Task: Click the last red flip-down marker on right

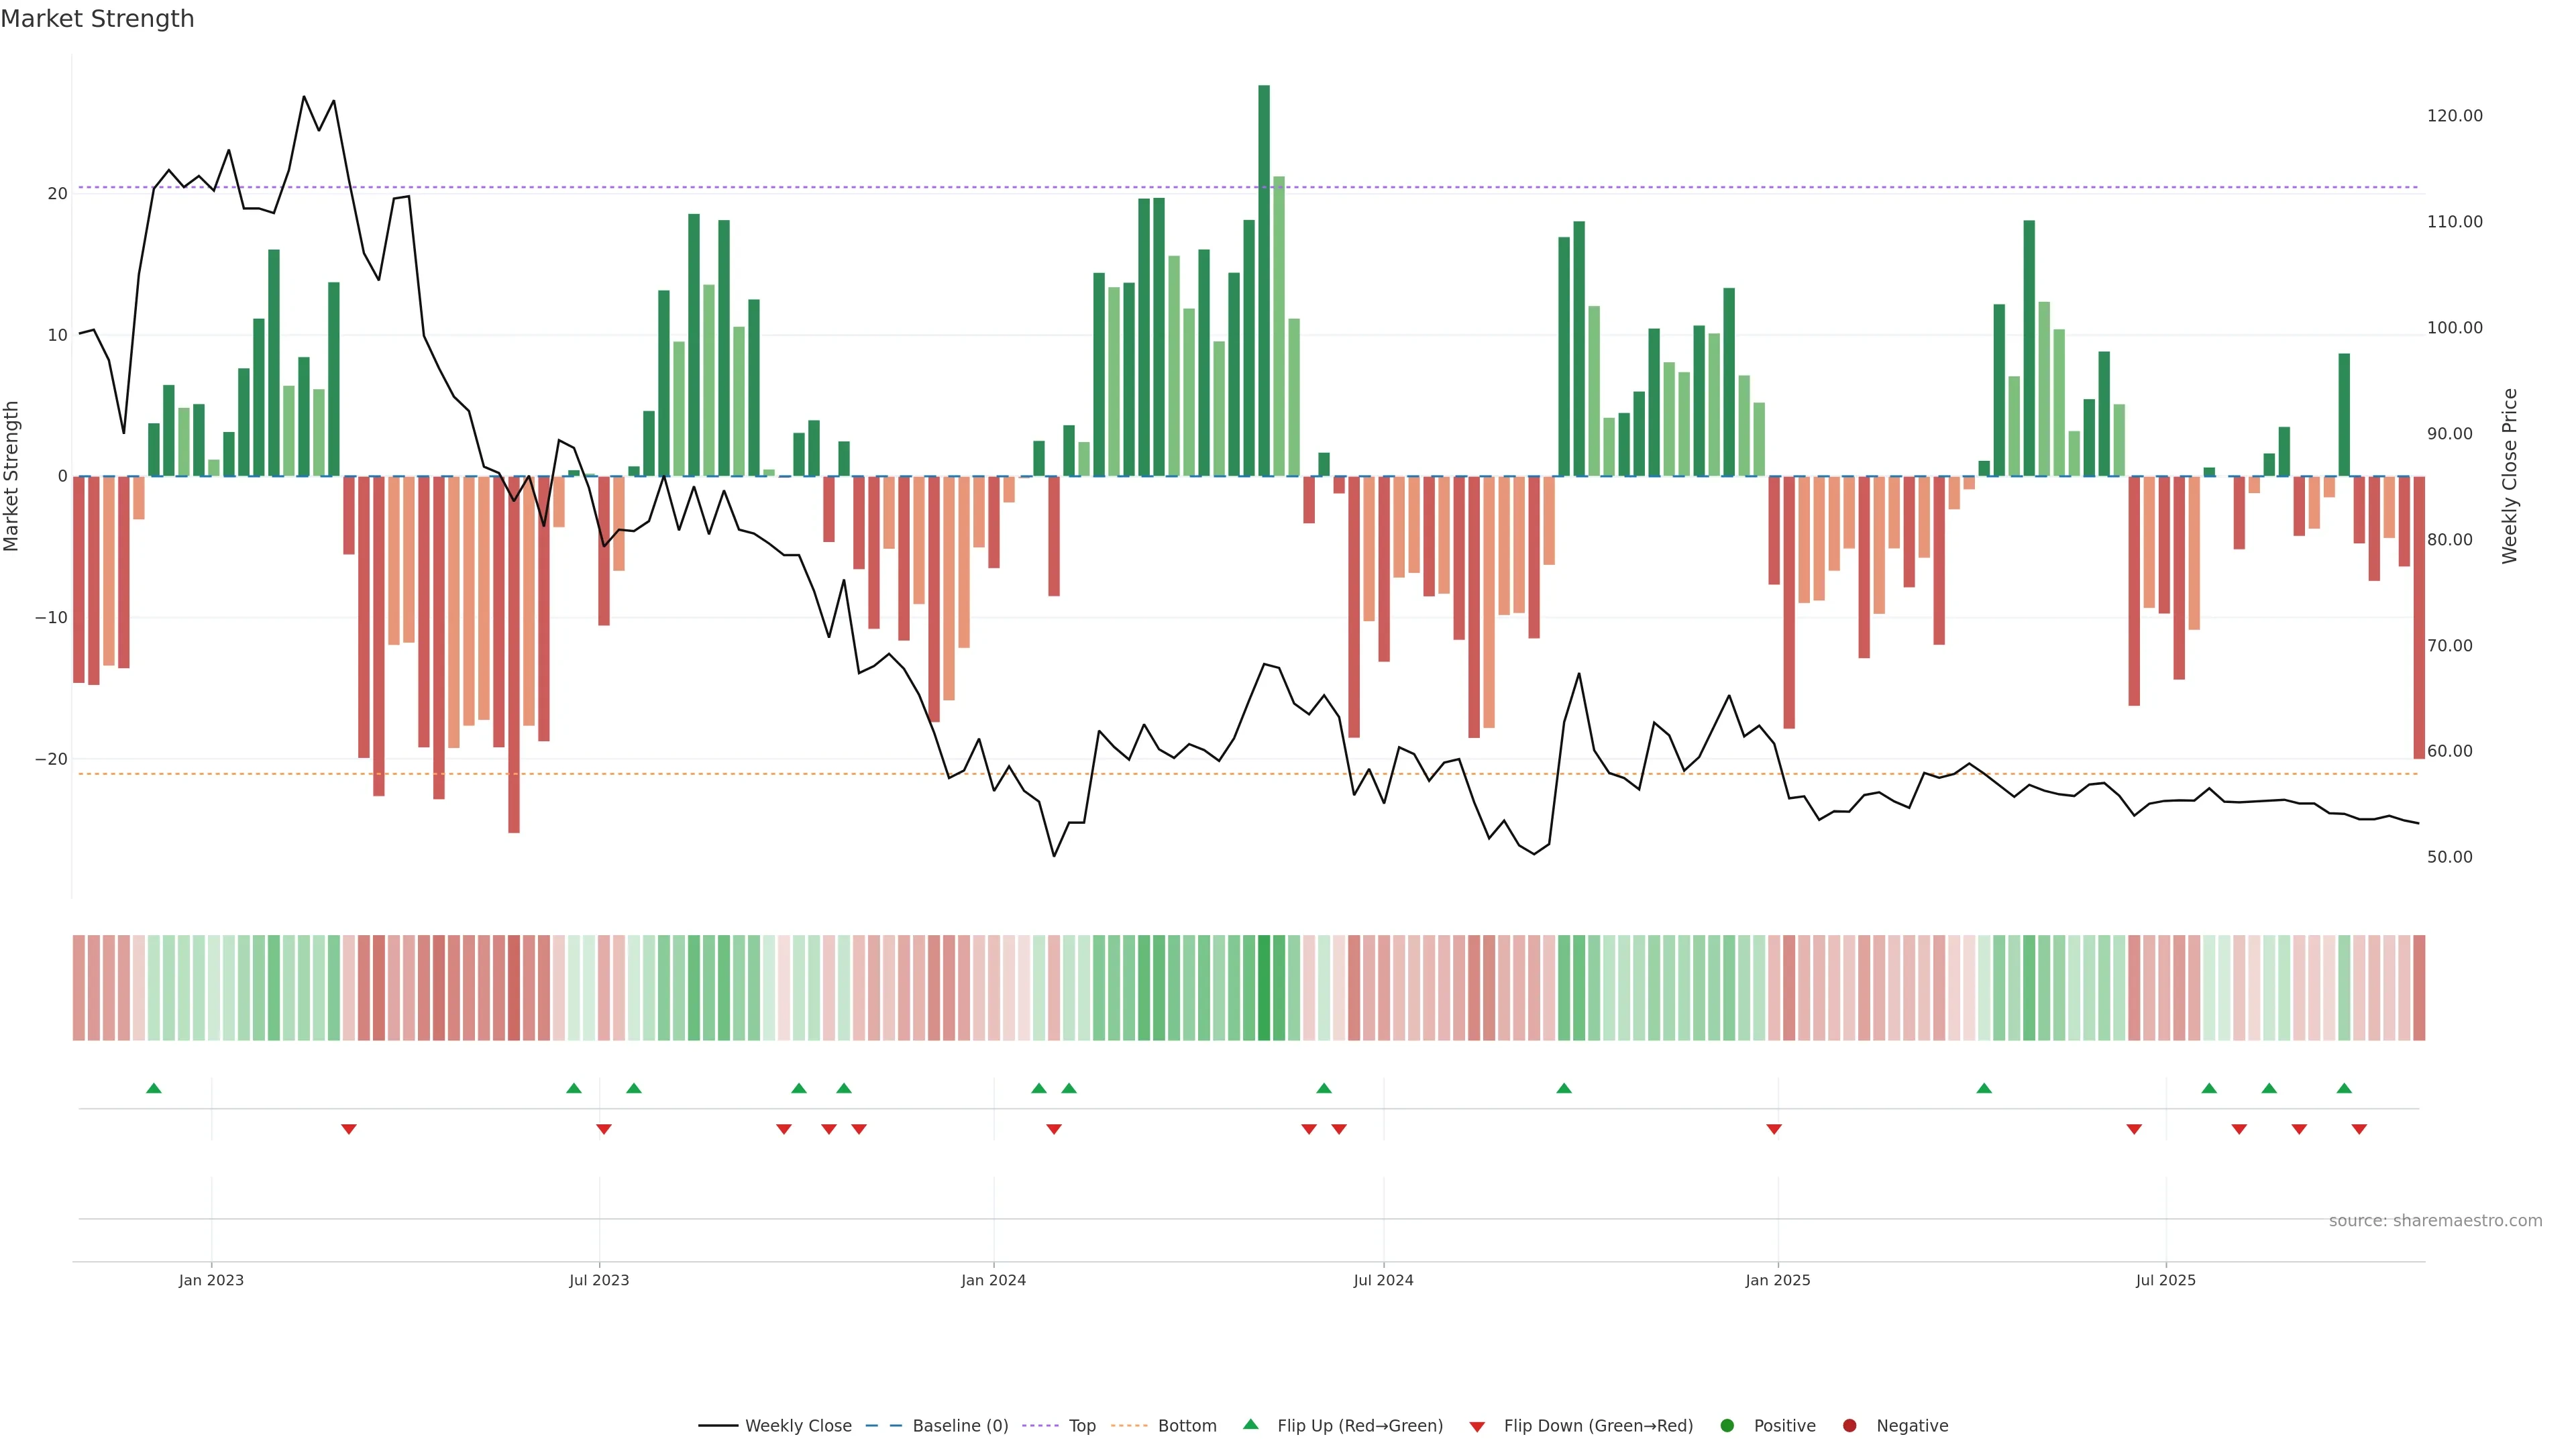Action: tap(2359, 1129)
